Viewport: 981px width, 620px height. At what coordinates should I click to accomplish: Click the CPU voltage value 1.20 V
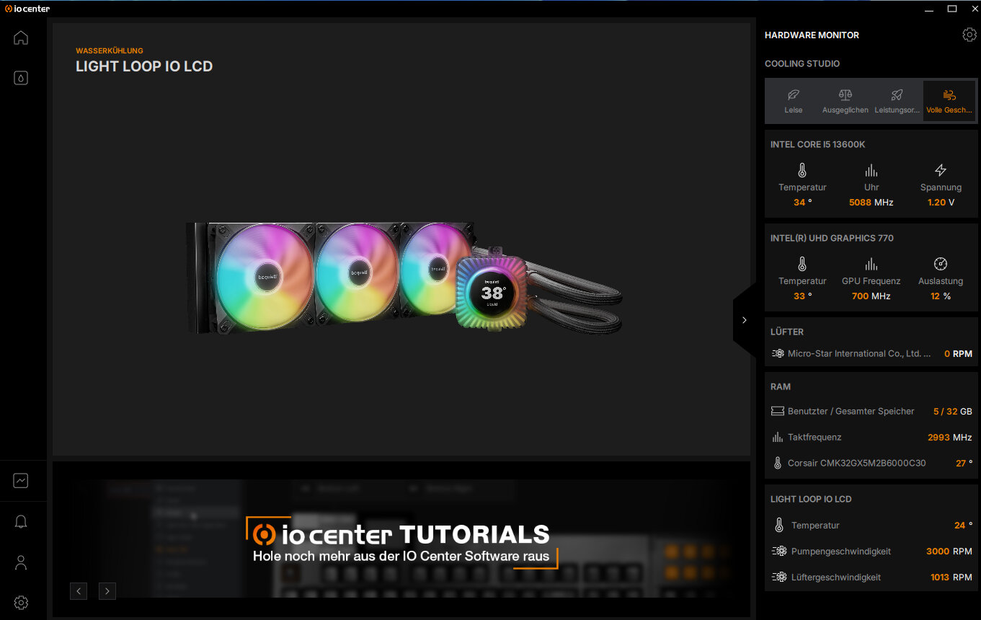pos(941,203)
